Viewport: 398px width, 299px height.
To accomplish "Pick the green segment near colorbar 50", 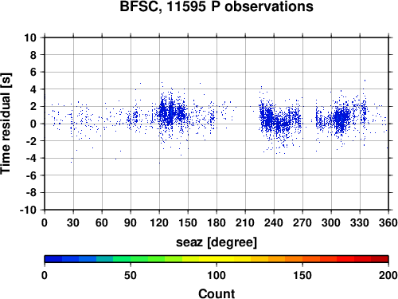I will 131,259.
